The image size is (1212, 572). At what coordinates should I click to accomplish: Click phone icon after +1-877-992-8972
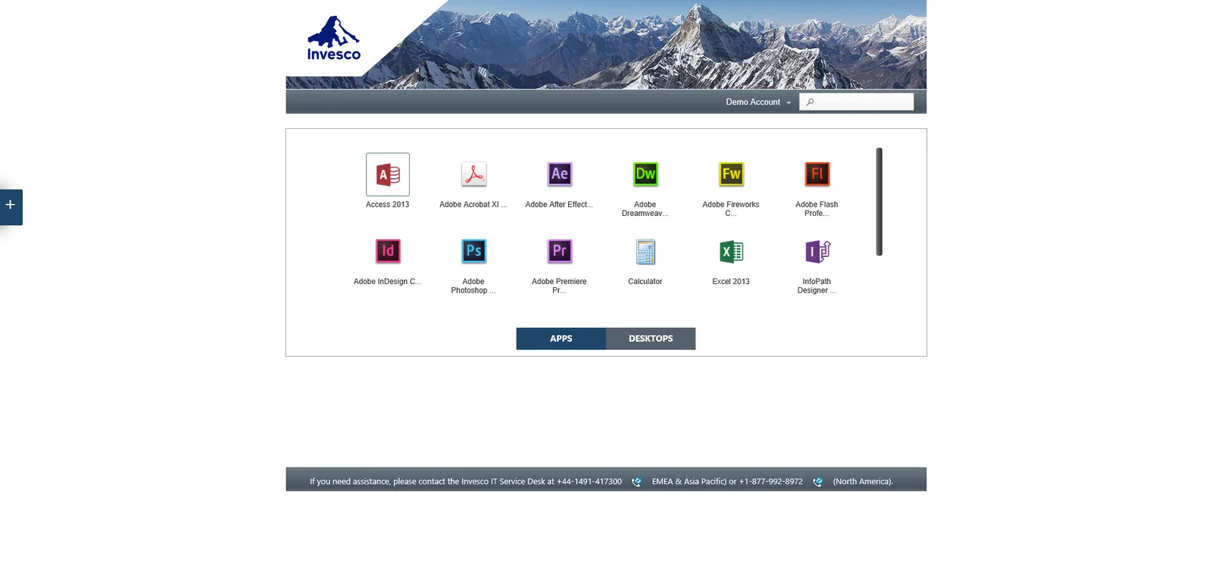pyautogui.click(x=817, y=482)
